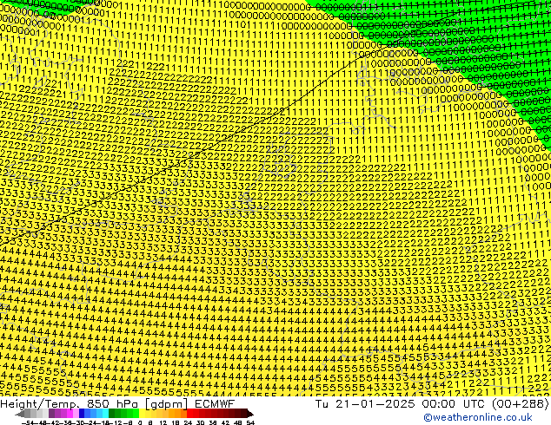
Task: Click the bright red swatch in the legend
Action: (x=189, y=414)
